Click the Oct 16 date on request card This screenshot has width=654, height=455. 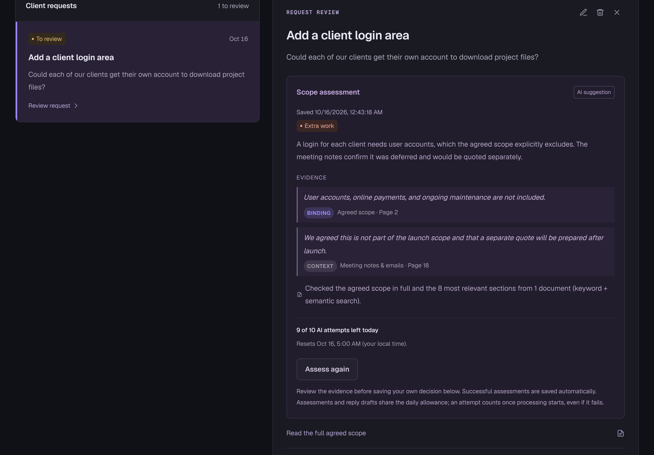point(238,39)
